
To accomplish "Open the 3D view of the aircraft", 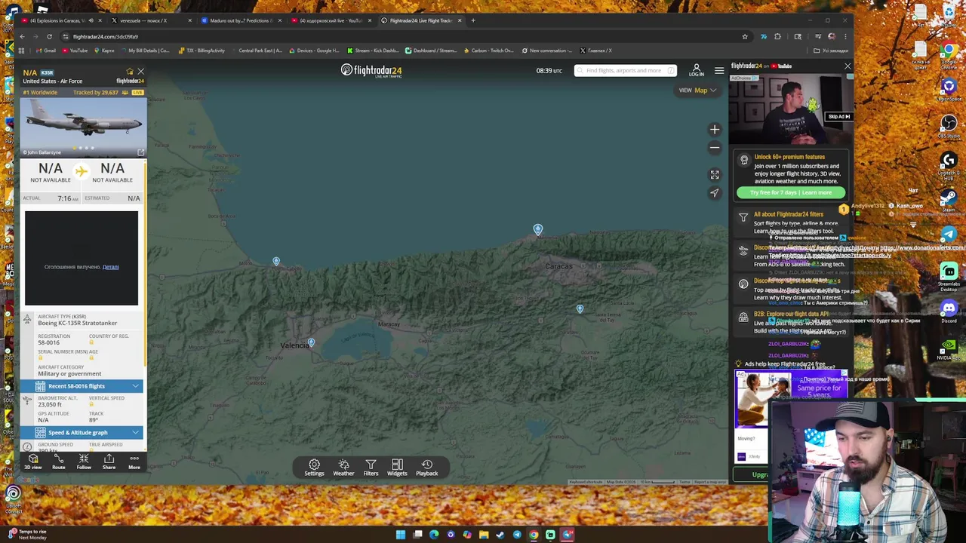I will click(33, 462).
